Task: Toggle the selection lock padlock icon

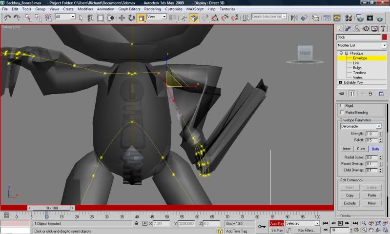Action: pos(137,223)
